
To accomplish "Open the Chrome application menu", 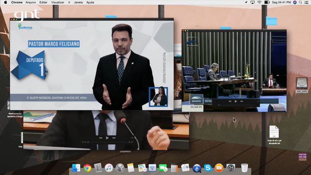I will [x=17, y=2].
